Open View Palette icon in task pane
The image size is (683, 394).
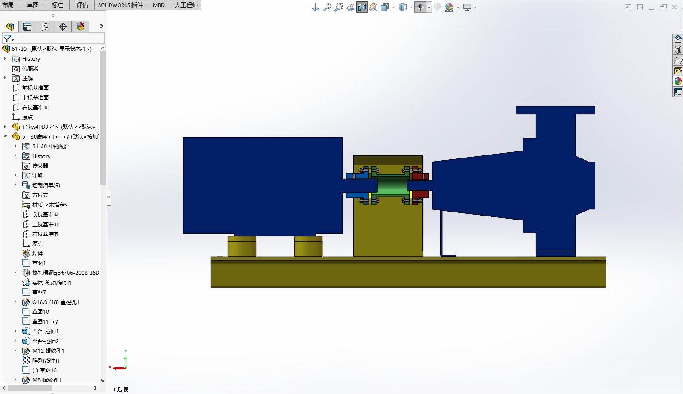click(678, 71)
